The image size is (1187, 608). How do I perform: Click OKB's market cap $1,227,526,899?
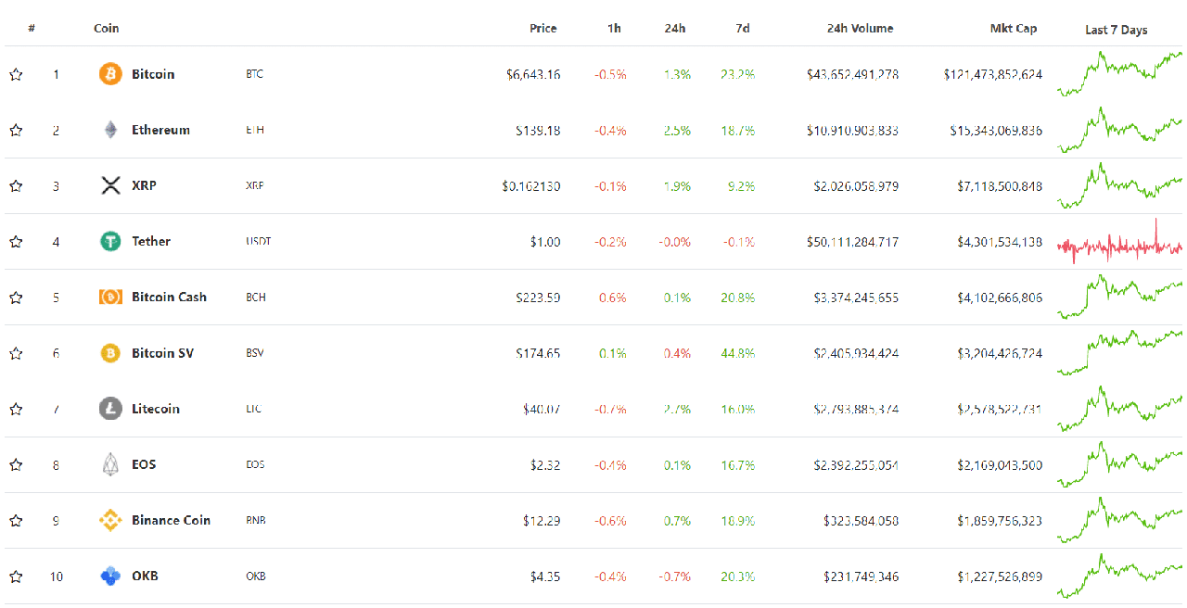[x=1000, y=576]
